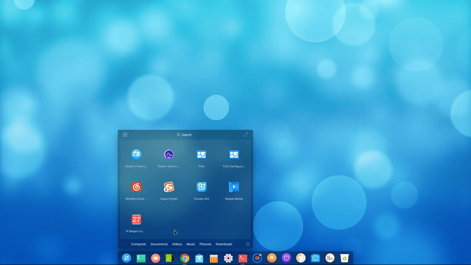The width and height of the screenshot is (471, 265).
Task: Open Fcitx Configuration
Action: [234, 154]
